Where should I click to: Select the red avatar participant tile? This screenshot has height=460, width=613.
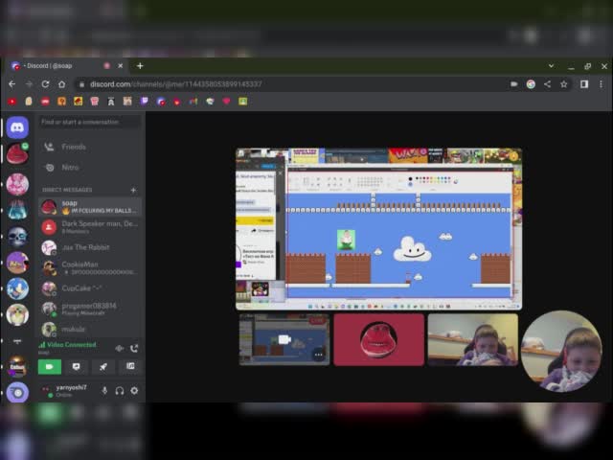pos(379,339)
